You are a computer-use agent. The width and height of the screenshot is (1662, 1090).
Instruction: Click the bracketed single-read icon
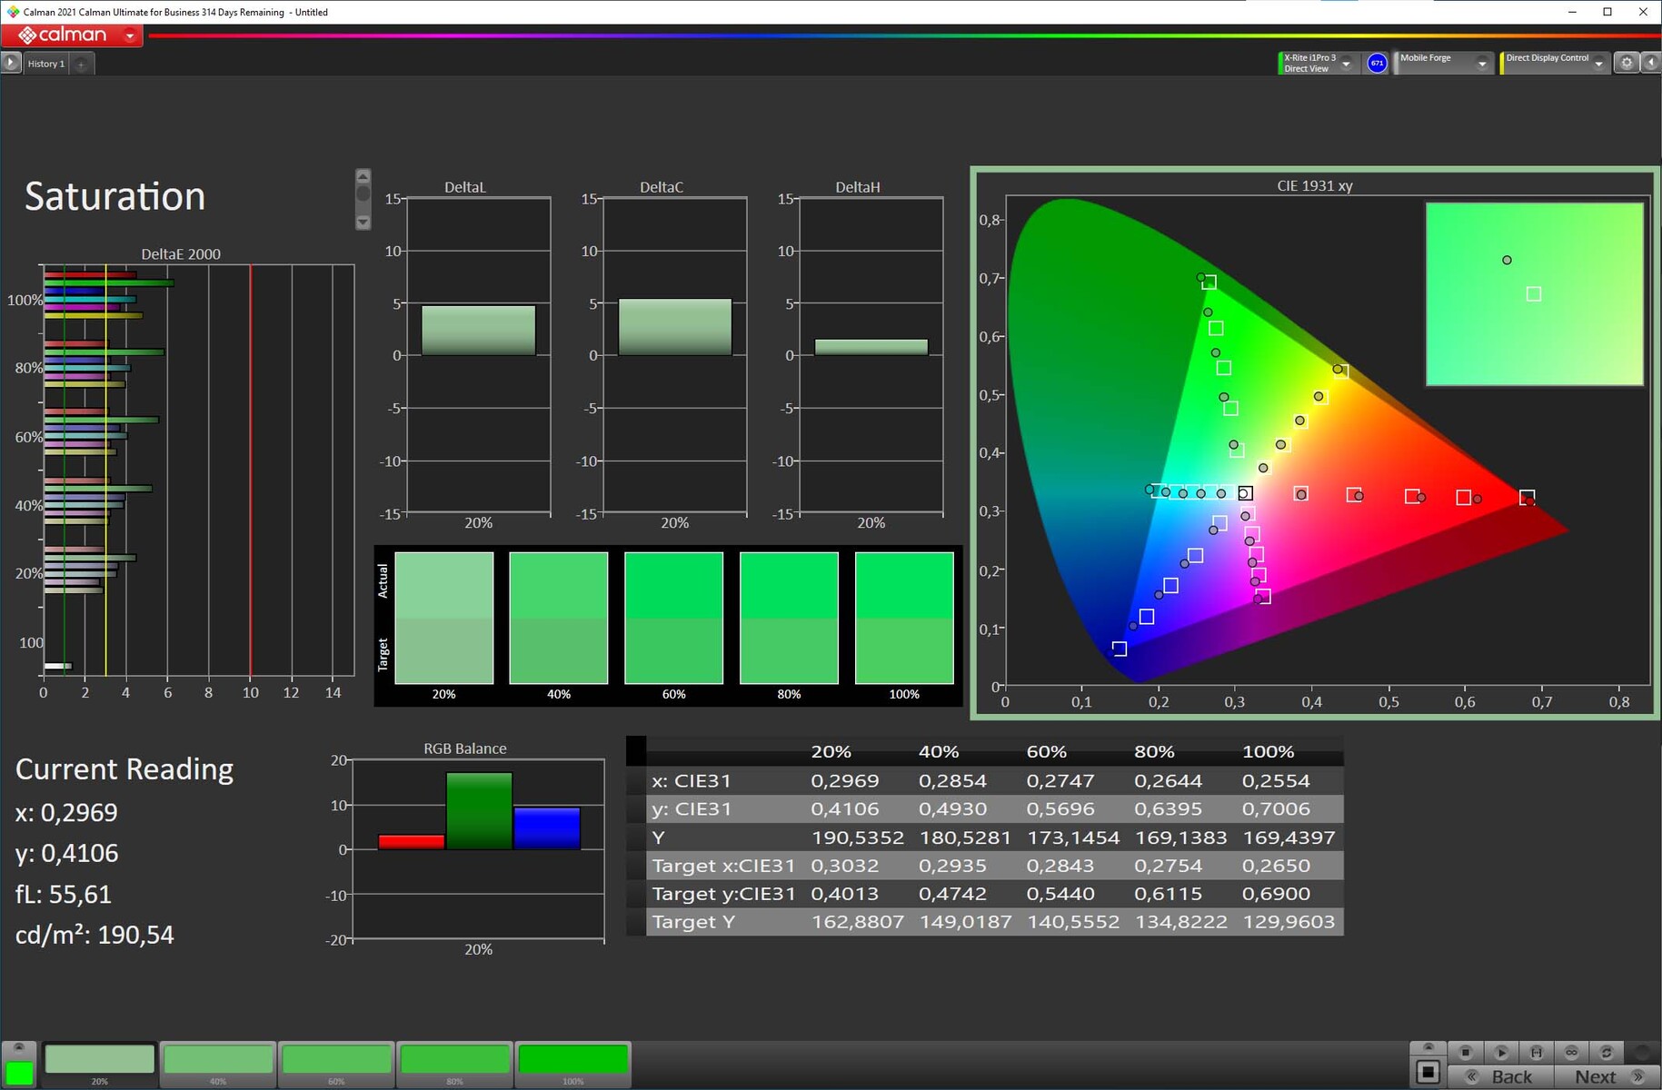click(x=1536, y=1052)
